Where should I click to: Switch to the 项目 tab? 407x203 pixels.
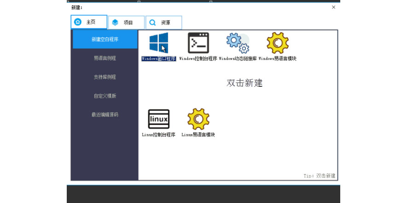[x=126, y=23]
